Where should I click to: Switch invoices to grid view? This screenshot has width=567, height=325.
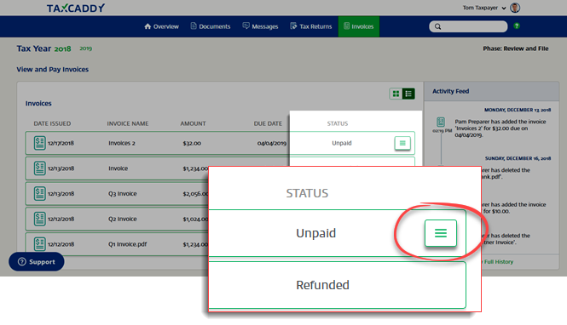[x=396, y=94]
